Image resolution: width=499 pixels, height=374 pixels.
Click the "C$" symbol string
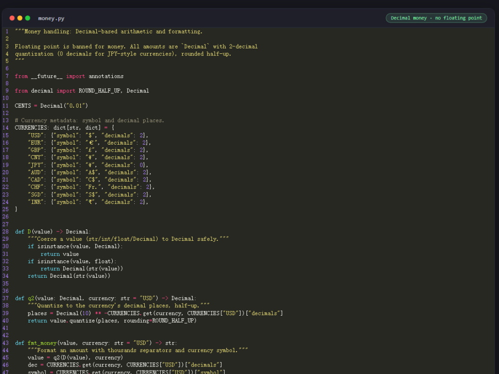(x=91, y=180)
